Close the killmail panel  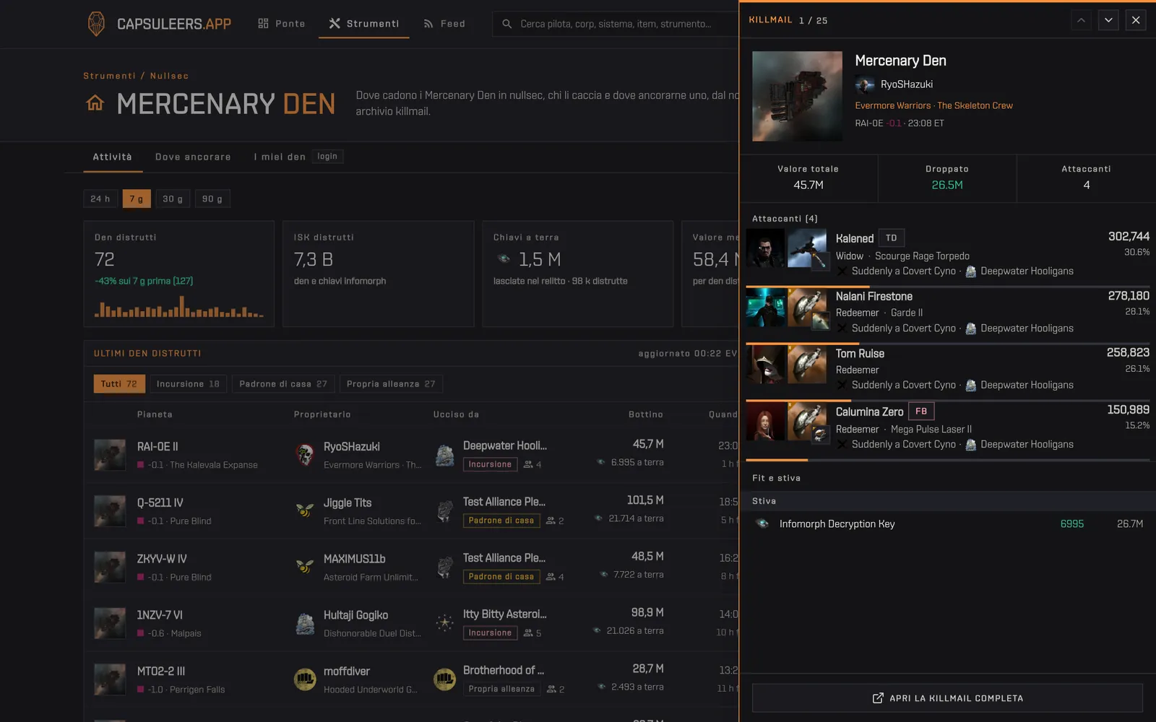click(x=1136, y=20)
